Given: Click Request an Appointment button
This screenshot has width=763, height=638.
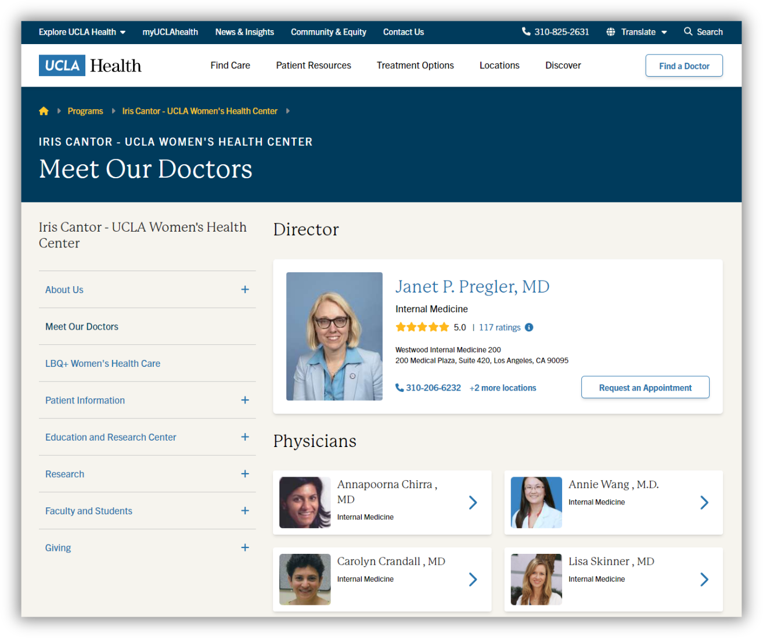Looking at the screenshot, I should pyautogui.click(x=645, y=387).
